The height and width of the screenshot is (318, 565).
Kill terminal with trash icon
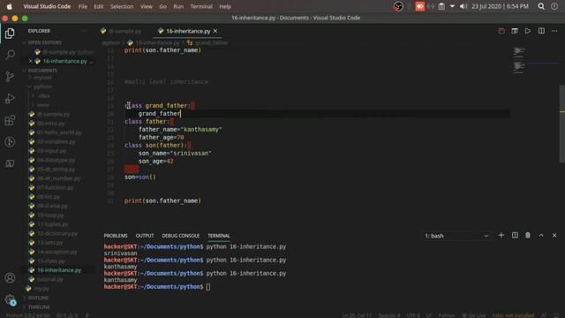pyautogui.click(x=528, y=236)
